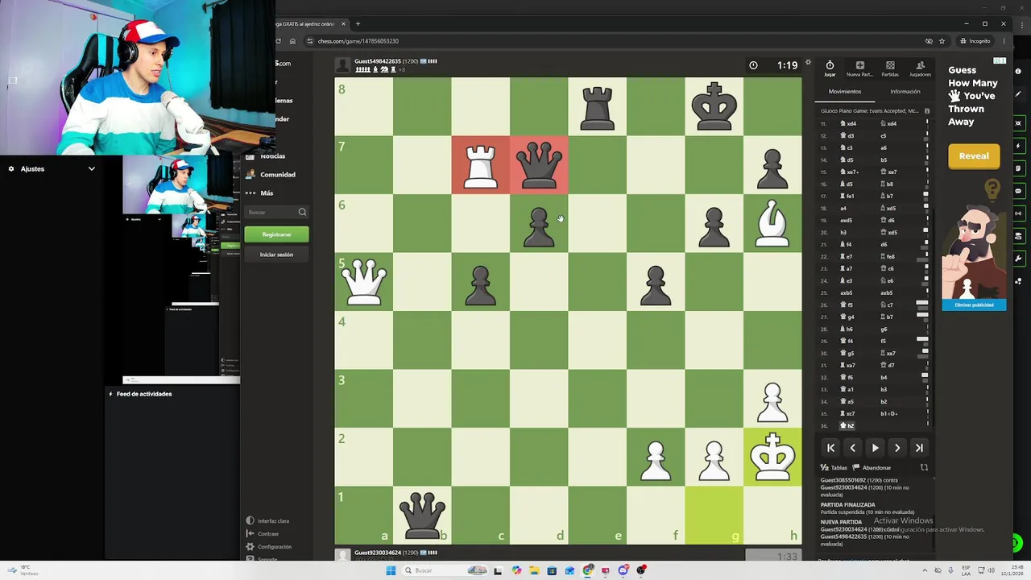Step back one move
This screenshot has width=1031, height=580.
(853, 448)
